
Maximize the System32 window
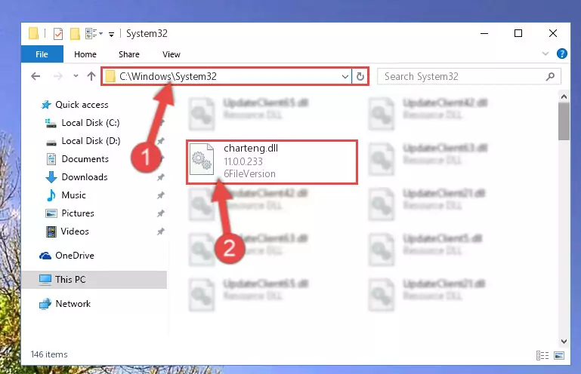pos(518,33)
